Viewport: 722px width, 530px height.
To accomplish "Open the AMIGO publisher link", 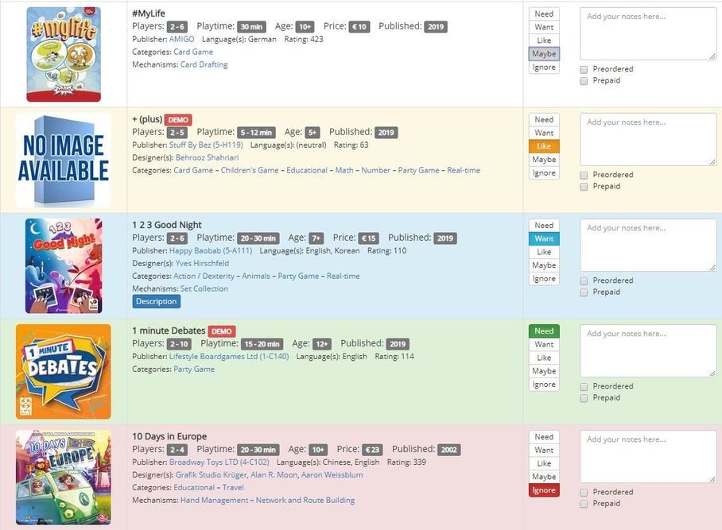I will (181, 39).
